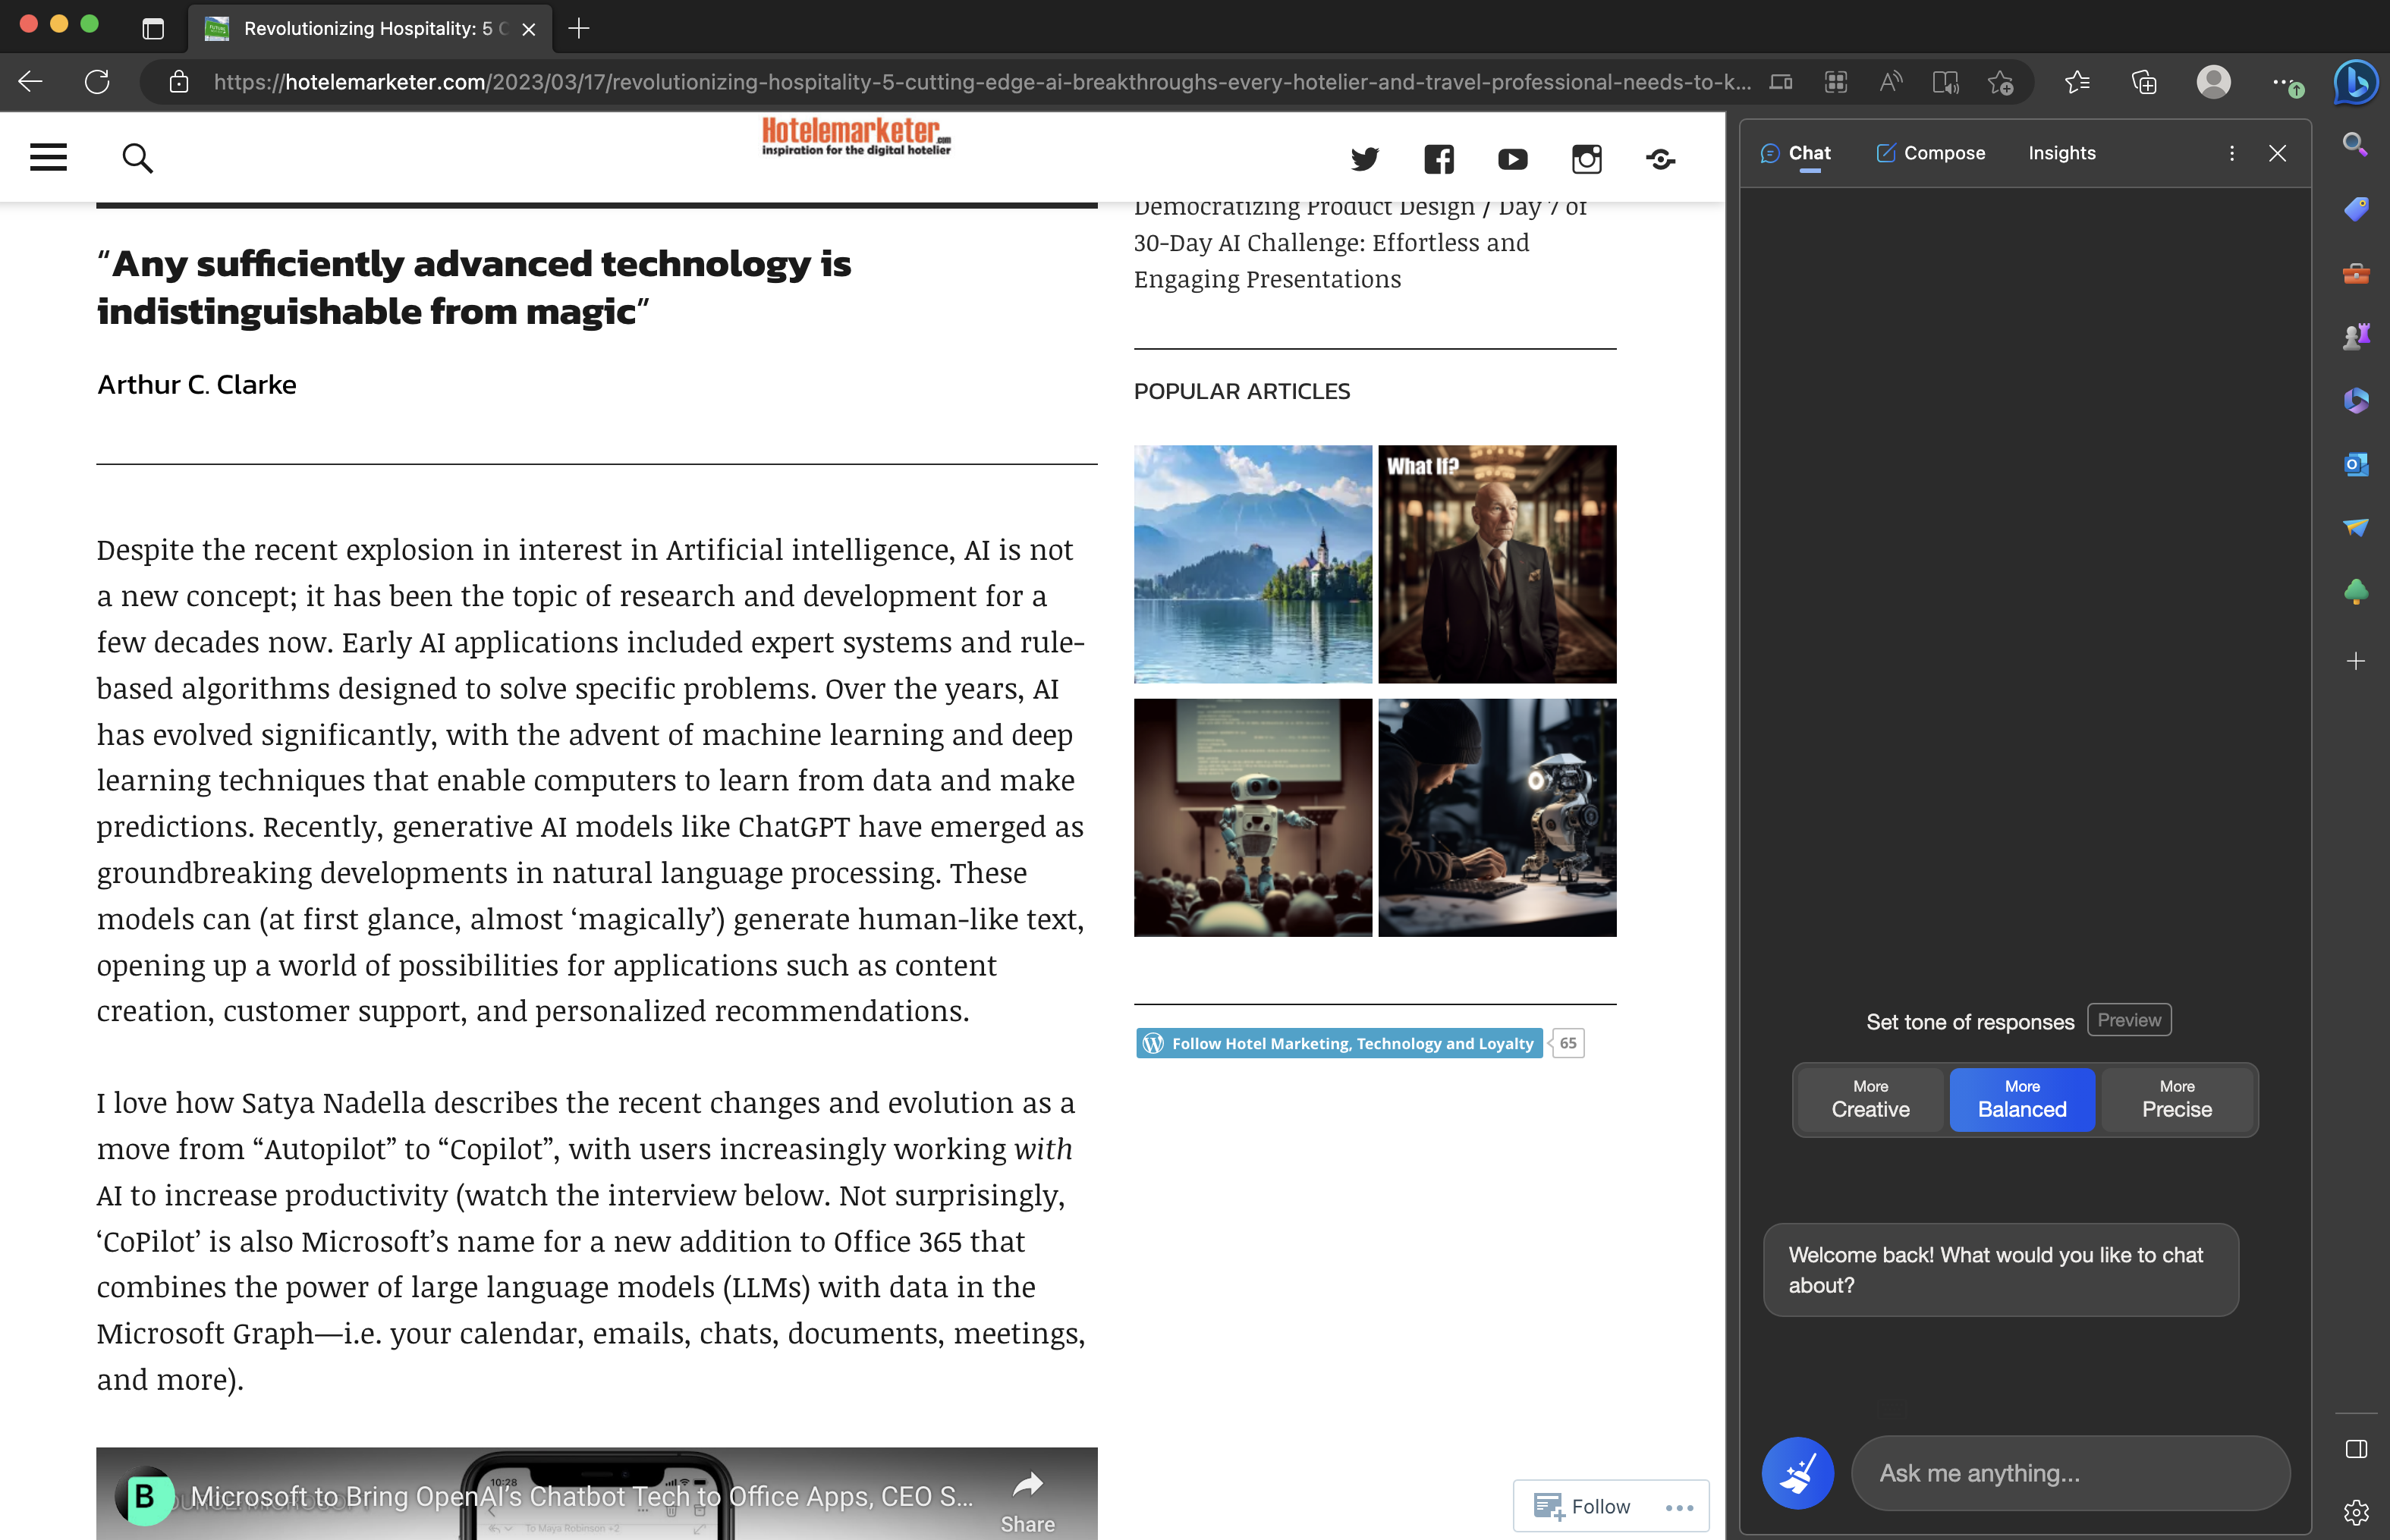Open the apps grid address bar icon
This screenshot has width=2390, height=1540.
point(1835,82)
